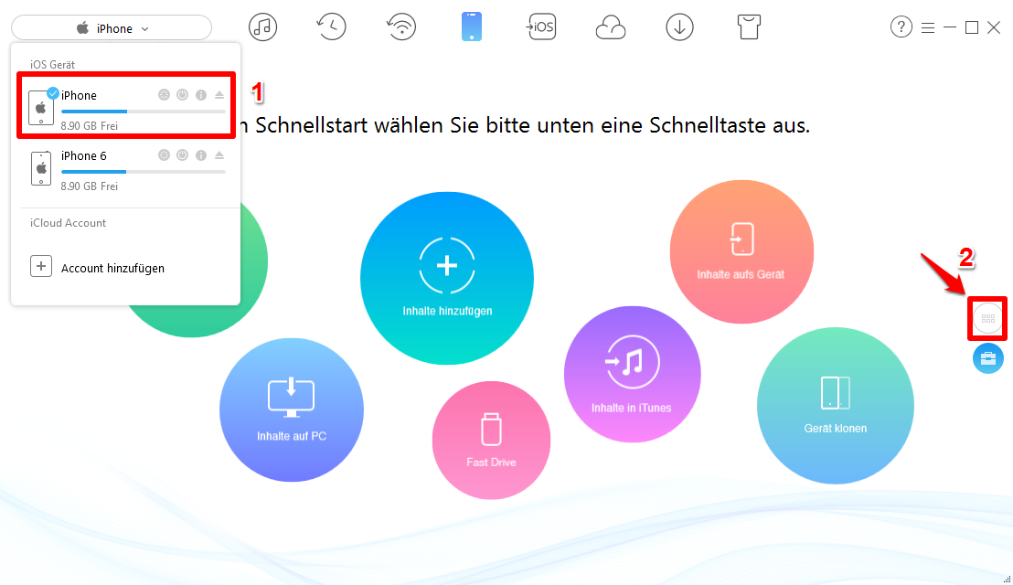This screenshot has width=1013, height=585.
Task: Switch to category grid view button
Action: tap(987, 318)
